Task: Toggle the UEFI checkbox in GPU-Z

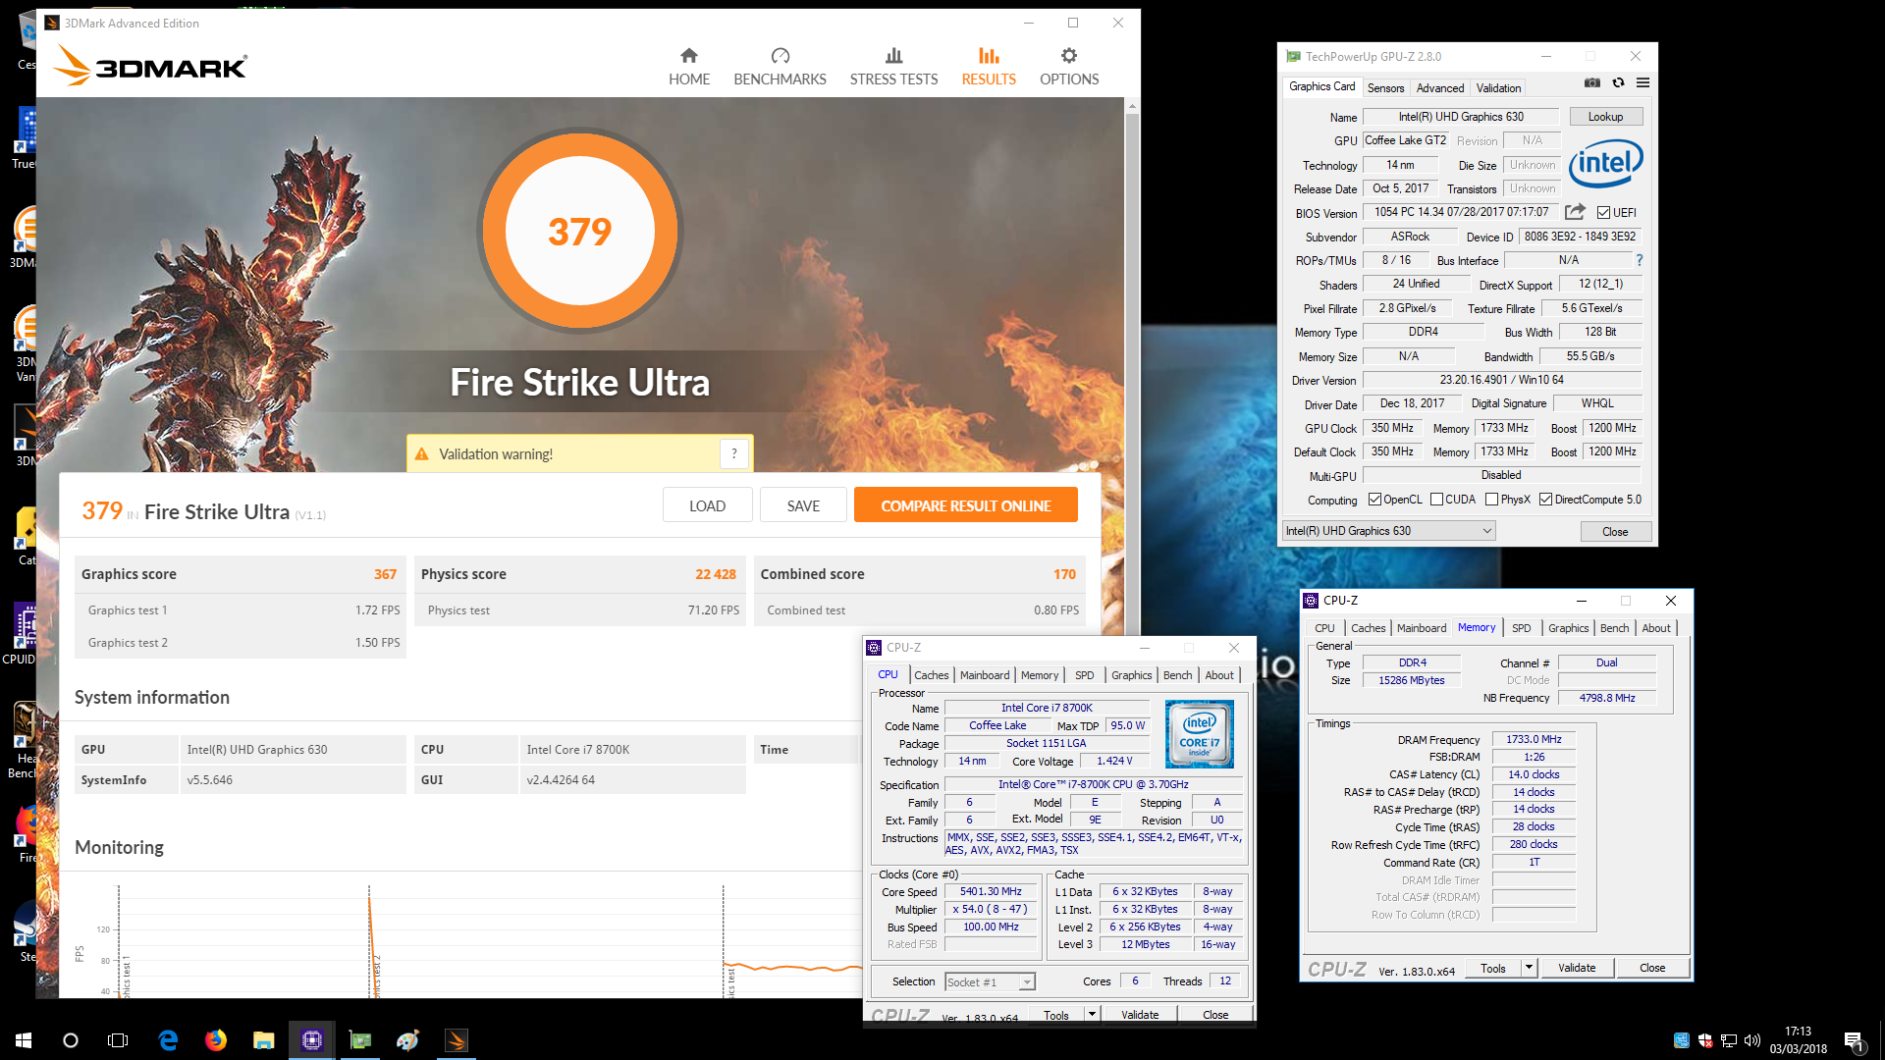Action: click(1603, 212)
